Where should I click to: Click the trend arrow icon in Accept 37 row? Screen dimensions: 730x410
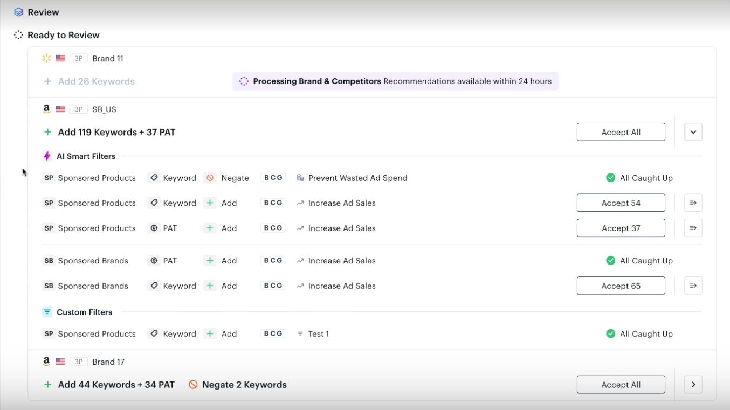[x=300, y=228]
